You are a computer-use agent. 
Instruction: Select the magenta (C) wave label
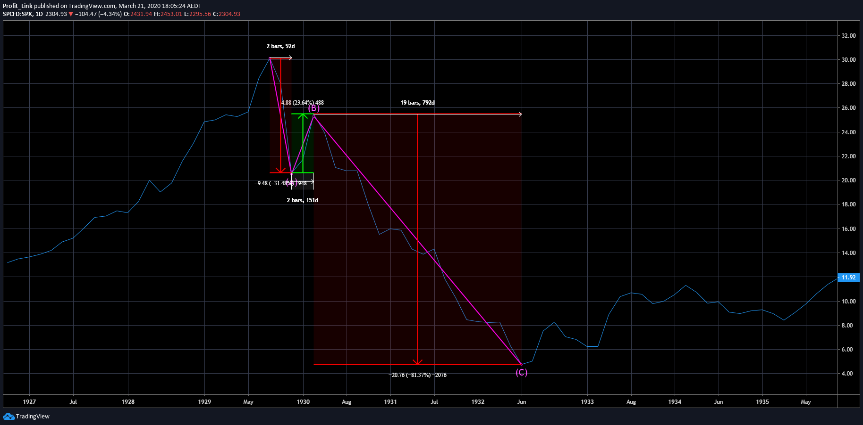(521, 372)
